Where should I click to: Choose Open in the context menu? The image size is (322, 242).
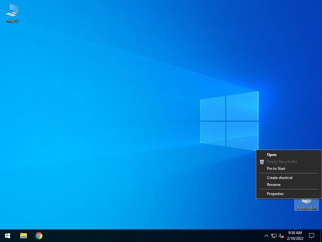[289, 155]
